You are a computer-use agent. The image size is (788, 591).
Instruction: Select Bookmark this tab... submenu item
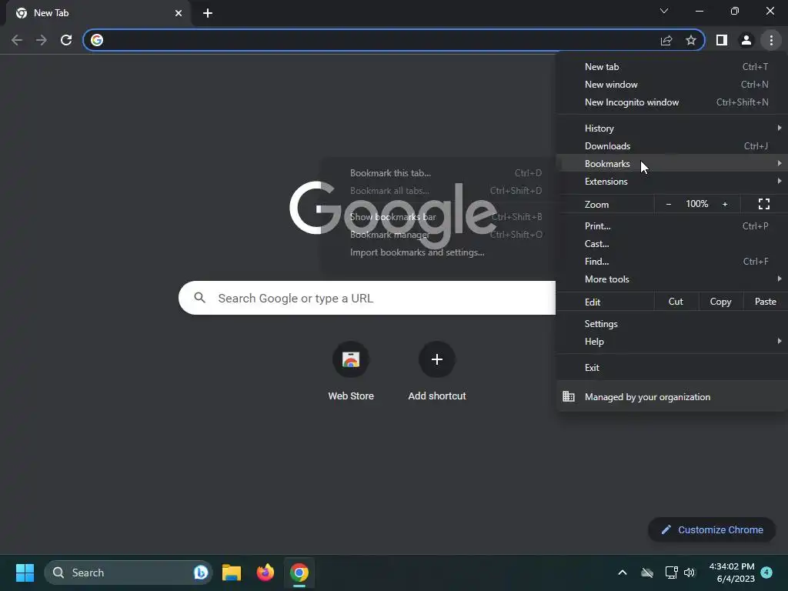(x=438, y=173)
